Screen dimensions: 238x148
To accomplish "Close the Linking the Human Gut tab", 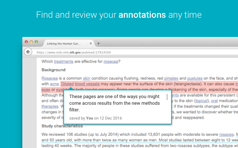I will pyautogui.click(x=91, y=44).
